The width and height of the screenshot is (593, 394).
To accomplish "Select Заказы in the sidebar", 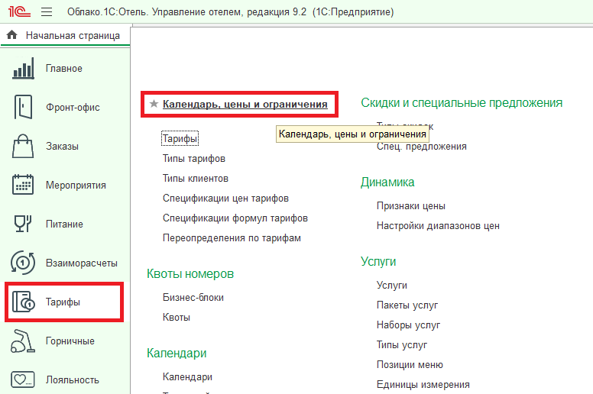I will pyautogui.click(x=62, y=146).
